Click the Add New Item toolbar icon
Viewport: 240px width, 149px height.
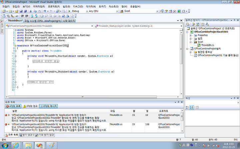point(10,11)
